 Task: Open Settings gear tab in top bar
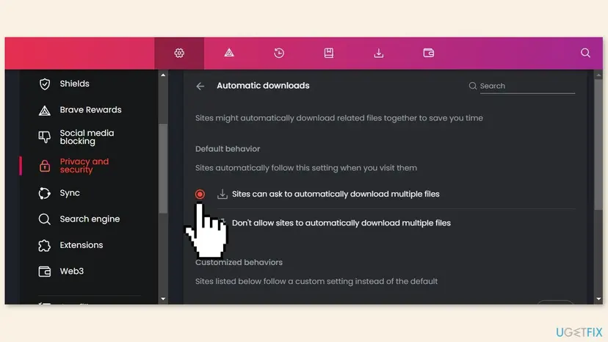click(x=179, y=53)
